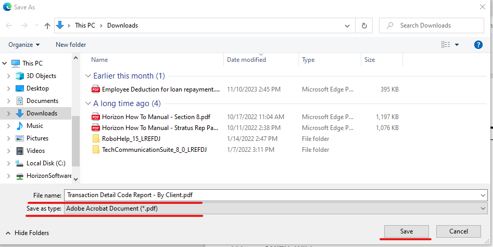This screenshot has height=247, width=493.
Task: Open the Music folder in sidebar
Action: click(34, 126)
